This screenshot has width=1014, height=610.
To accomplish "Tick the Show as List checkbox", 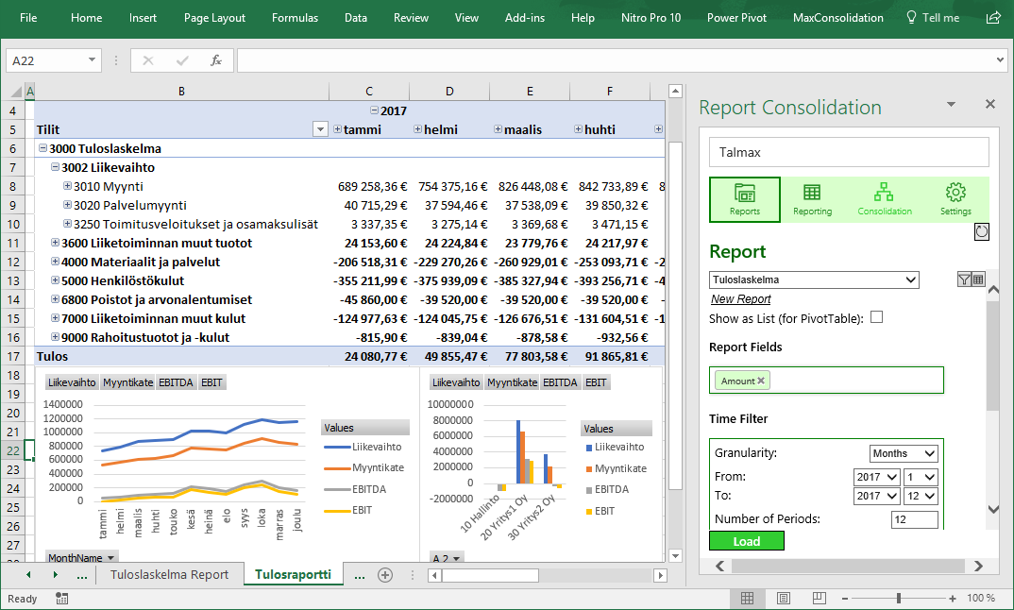I will (x=876, y=317).
